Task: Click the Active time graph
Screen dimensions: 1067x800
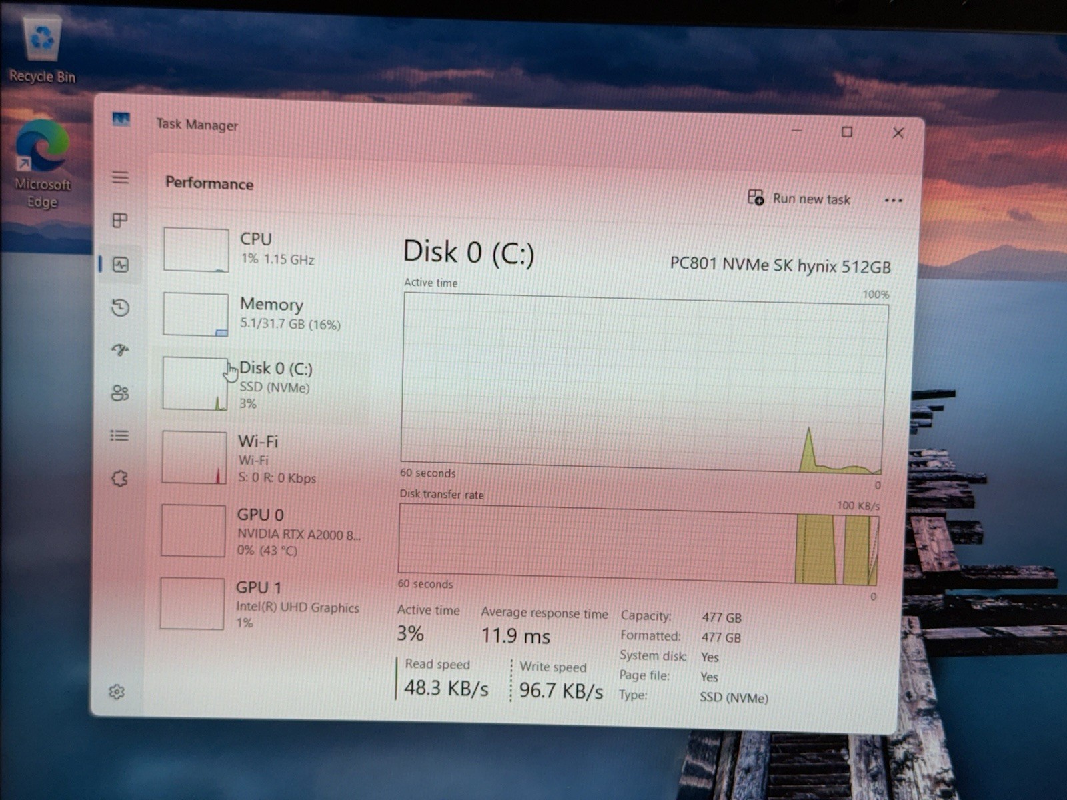Action: point(644,383)
